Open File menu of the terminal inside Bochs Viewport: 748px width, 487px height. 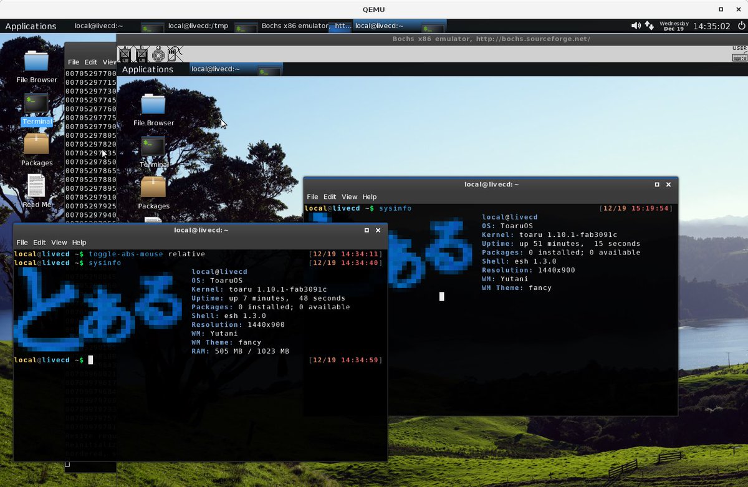pyautogui.click(x=312, y=196)
